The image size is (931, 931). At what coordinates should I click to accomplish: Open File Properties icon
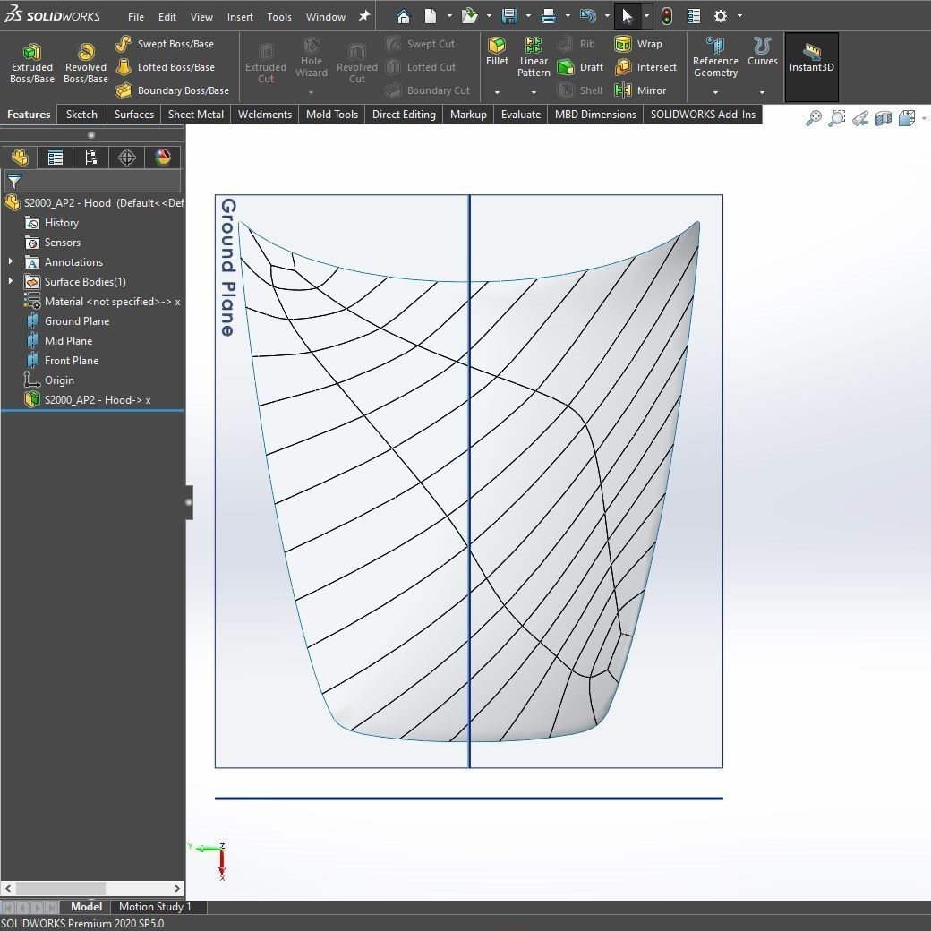click(x=694, y=16)
